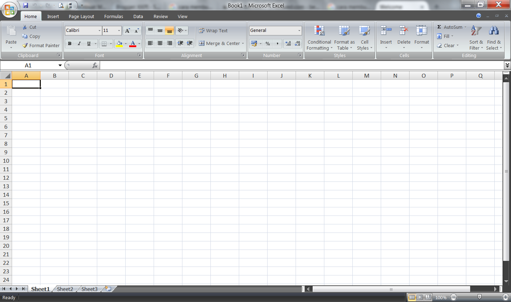Click the Select All corner button
Image resolution: width=511 pixels, height=302 pixels.
pos(6,75)
